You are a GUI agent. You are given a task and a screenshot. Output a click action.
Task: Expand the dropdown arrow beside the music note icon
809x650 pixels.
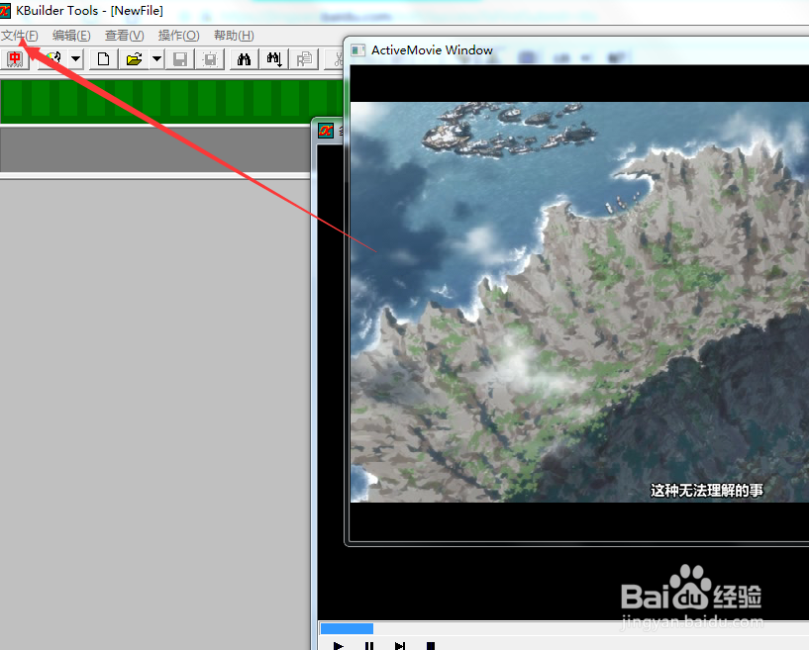click(76, 59)
